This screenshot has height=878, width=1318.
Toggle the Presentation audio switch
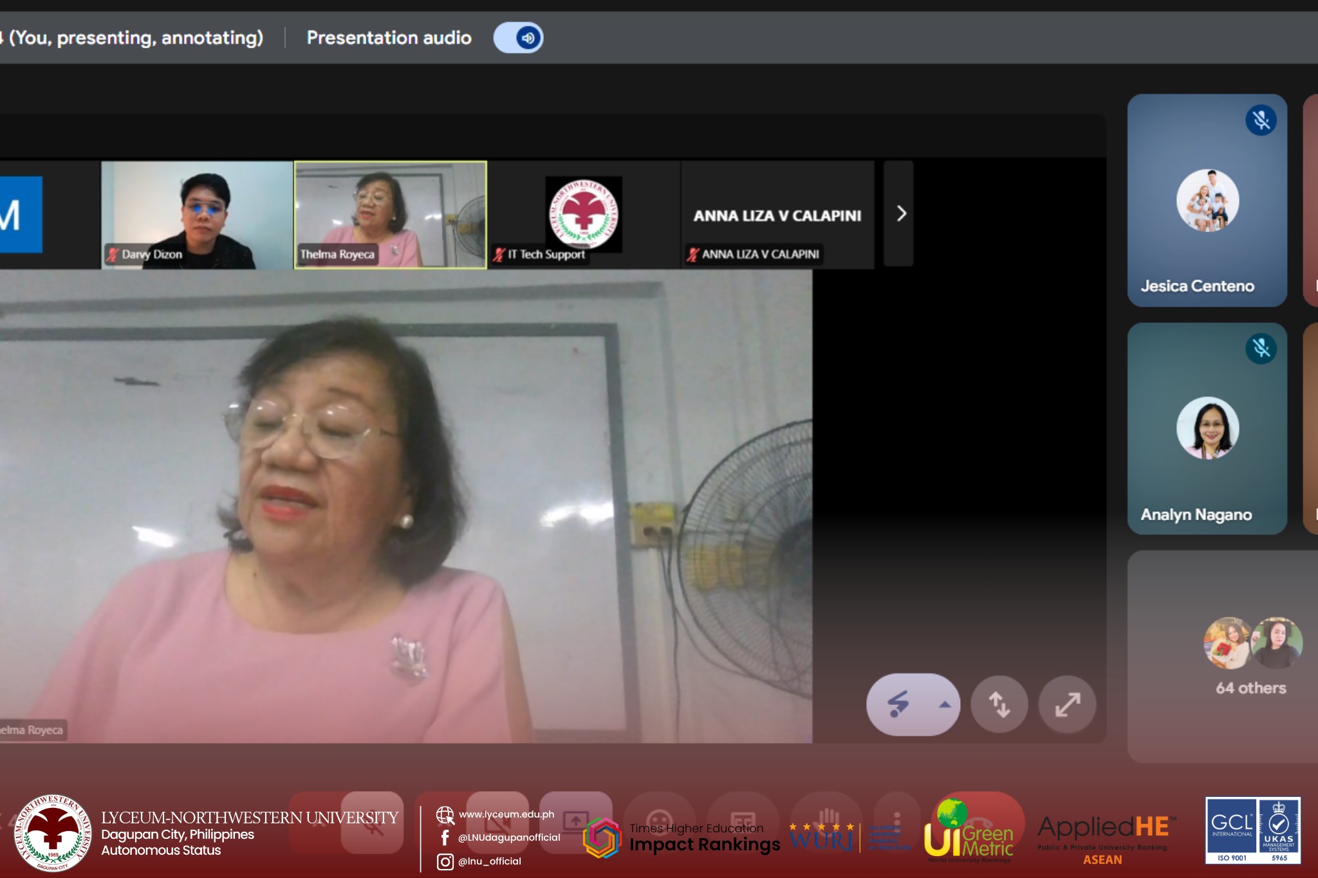(x=519, y=38)
